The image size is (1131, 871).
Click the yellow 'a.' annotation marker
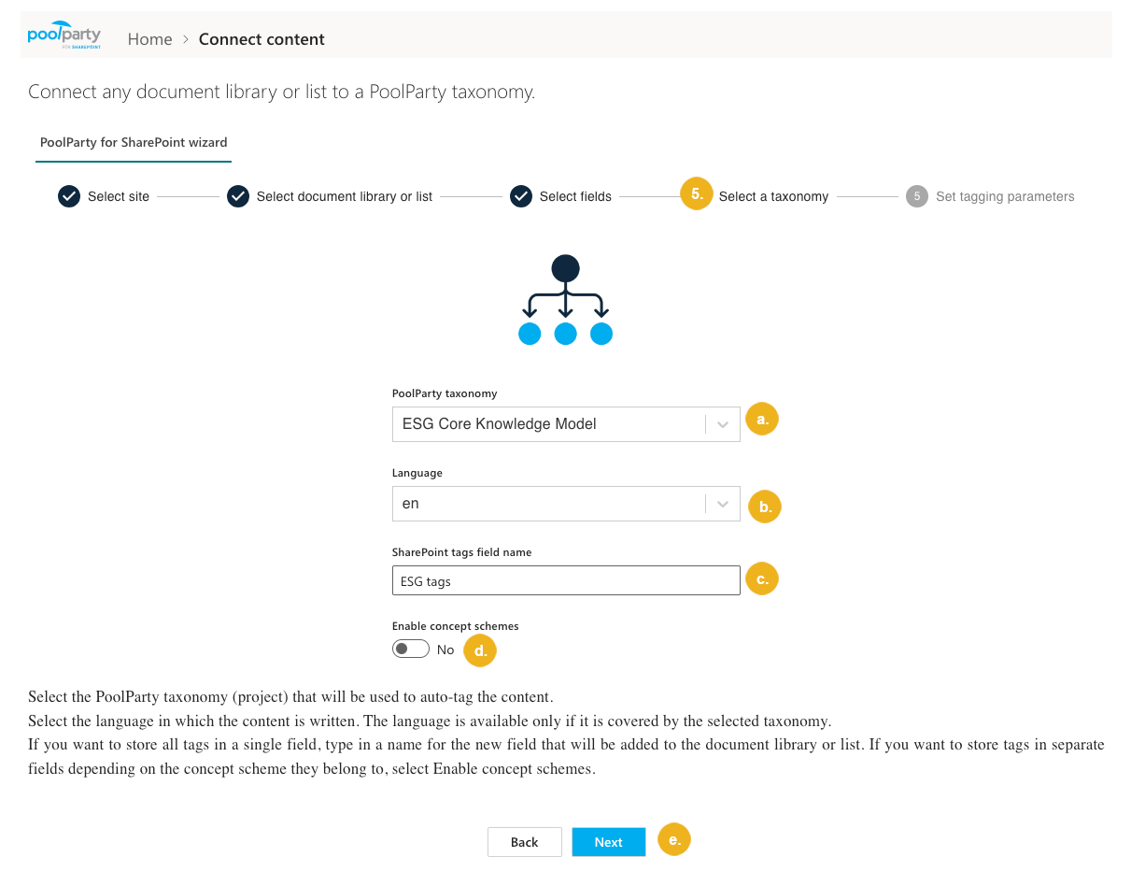tap(762, 420)
